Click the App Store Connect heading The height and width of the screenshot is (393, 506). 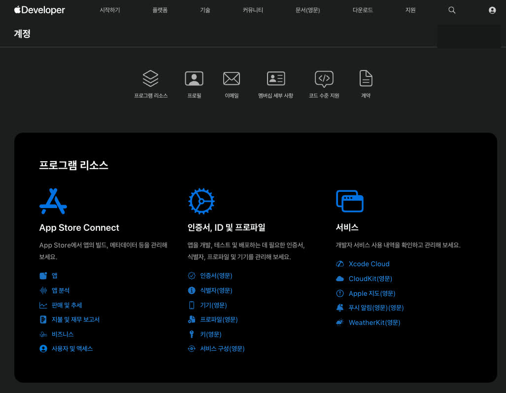coord(79,228)
